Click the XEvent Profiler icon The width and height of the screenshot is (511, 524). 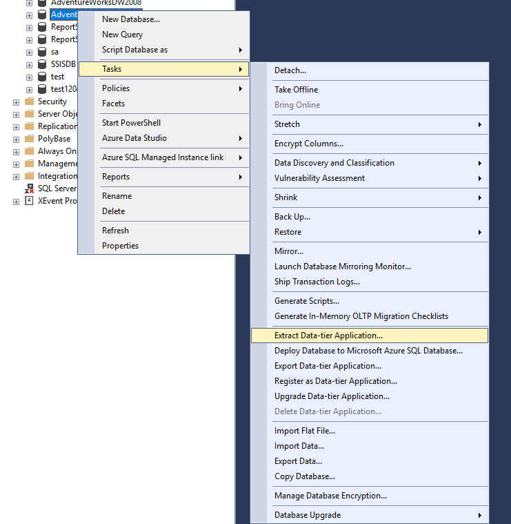tap(30, 200)
